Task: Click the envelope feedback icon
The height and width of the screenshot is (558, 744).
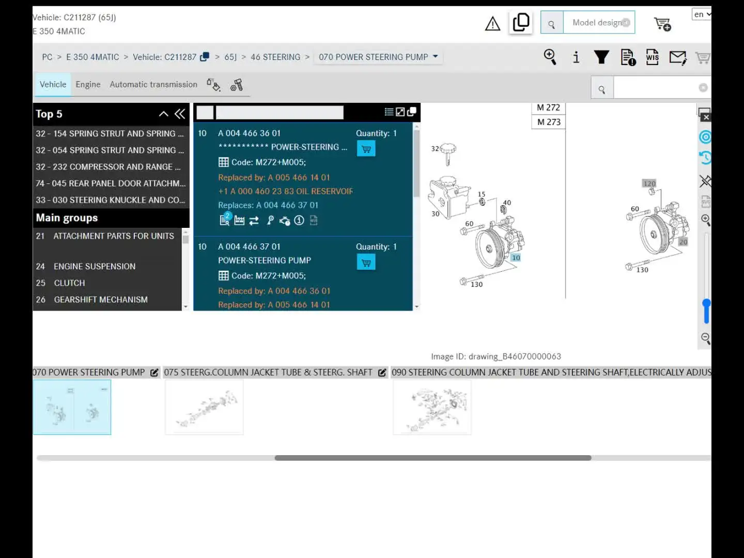Action: pyautogui.click(x=678, y=57)
